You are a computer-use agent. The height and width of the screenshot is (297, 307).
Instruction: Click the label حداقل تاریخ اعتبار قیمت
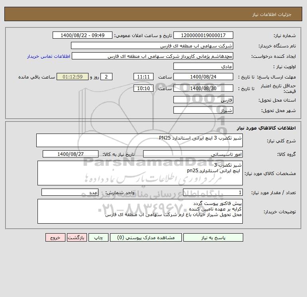278,89
